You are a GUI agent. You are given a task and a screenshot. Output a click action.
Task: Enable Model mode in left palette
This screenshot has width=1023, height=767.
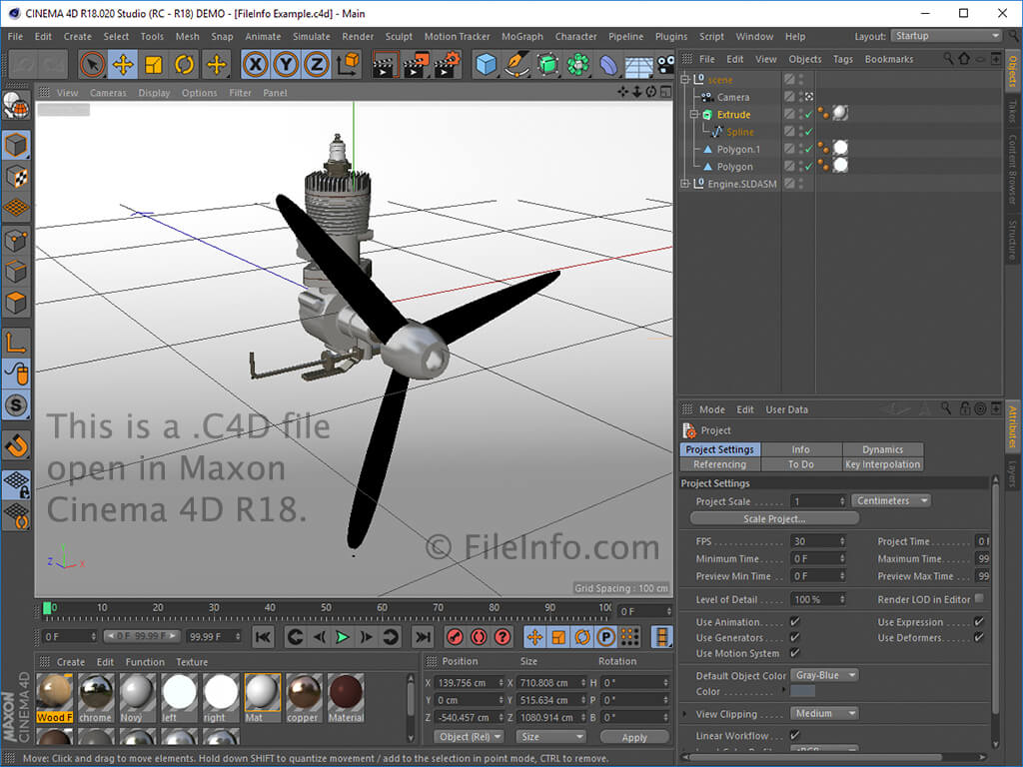pyautogui.click(x=16, y=145)
